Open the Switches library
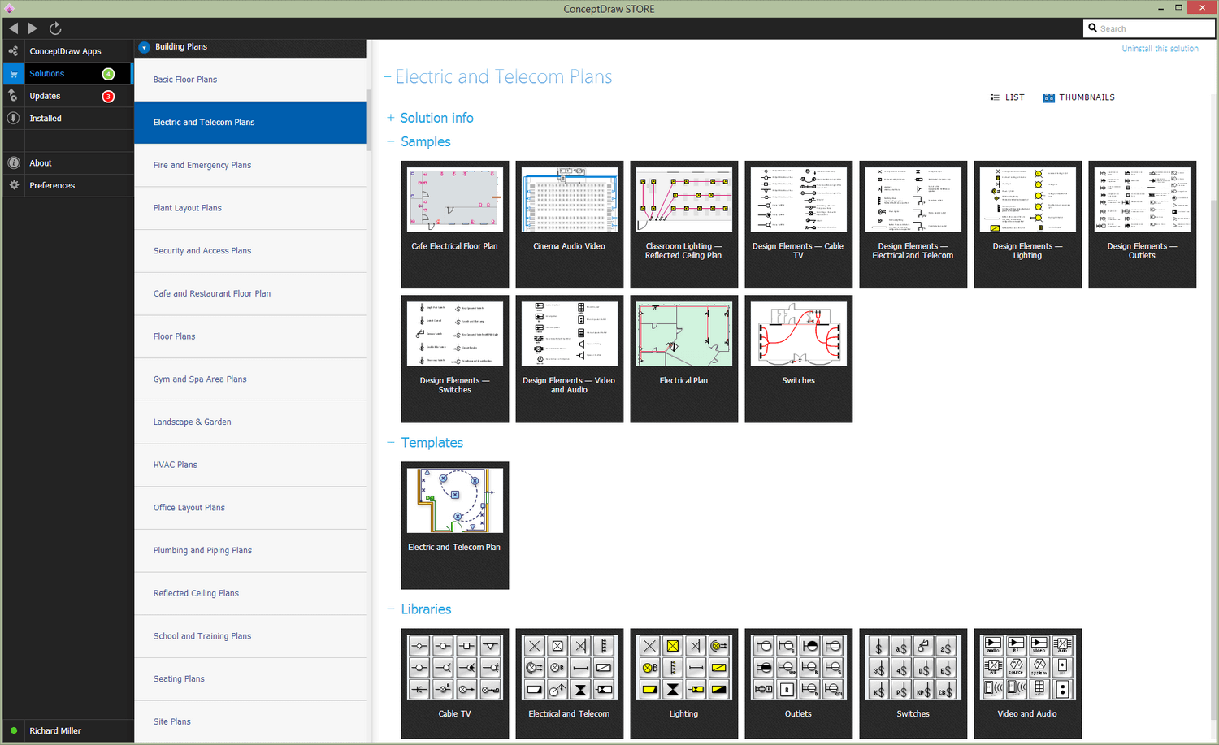The height and width of the screenshot is (745, 1219). pos(913,683)
